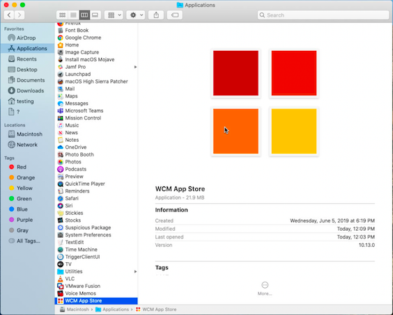This screenshot has width=393, height=315.
Task: Select the Install macOS Mojave icon
Action: coord(60,60)
